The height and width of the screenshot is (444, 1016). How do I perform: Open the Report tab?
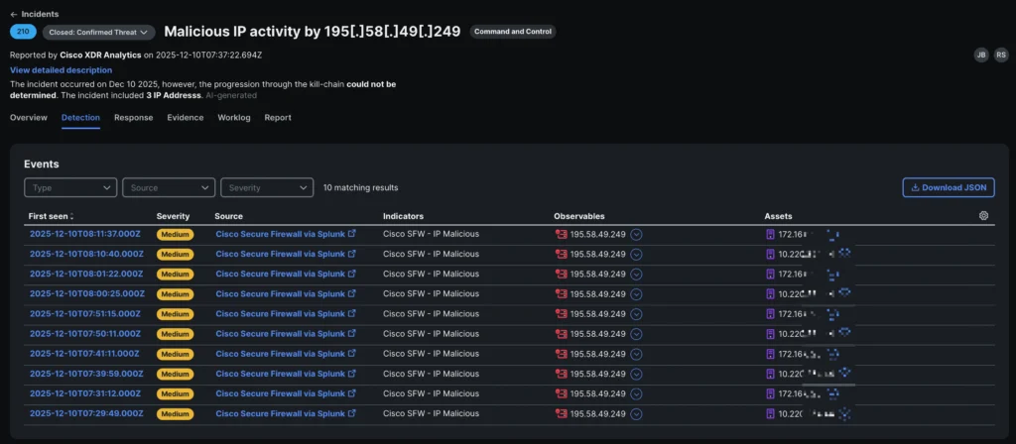click(278, 118)
